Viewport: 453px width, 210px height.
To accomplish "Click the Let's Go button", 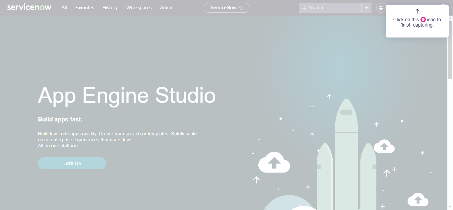I will pos(72,163).
